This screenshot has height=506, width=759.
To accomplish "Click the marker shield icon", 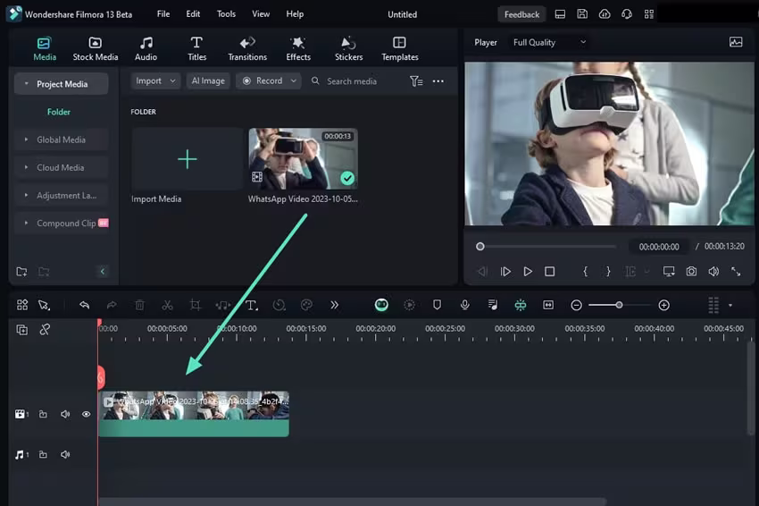I will point(437,305).
